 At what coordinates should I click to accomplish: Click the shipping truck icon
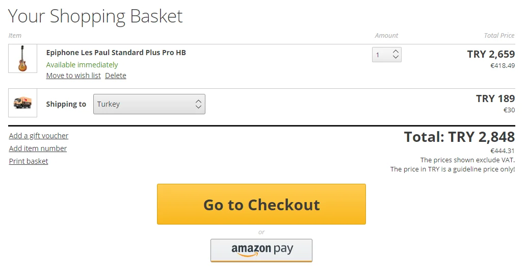(23, 103)
